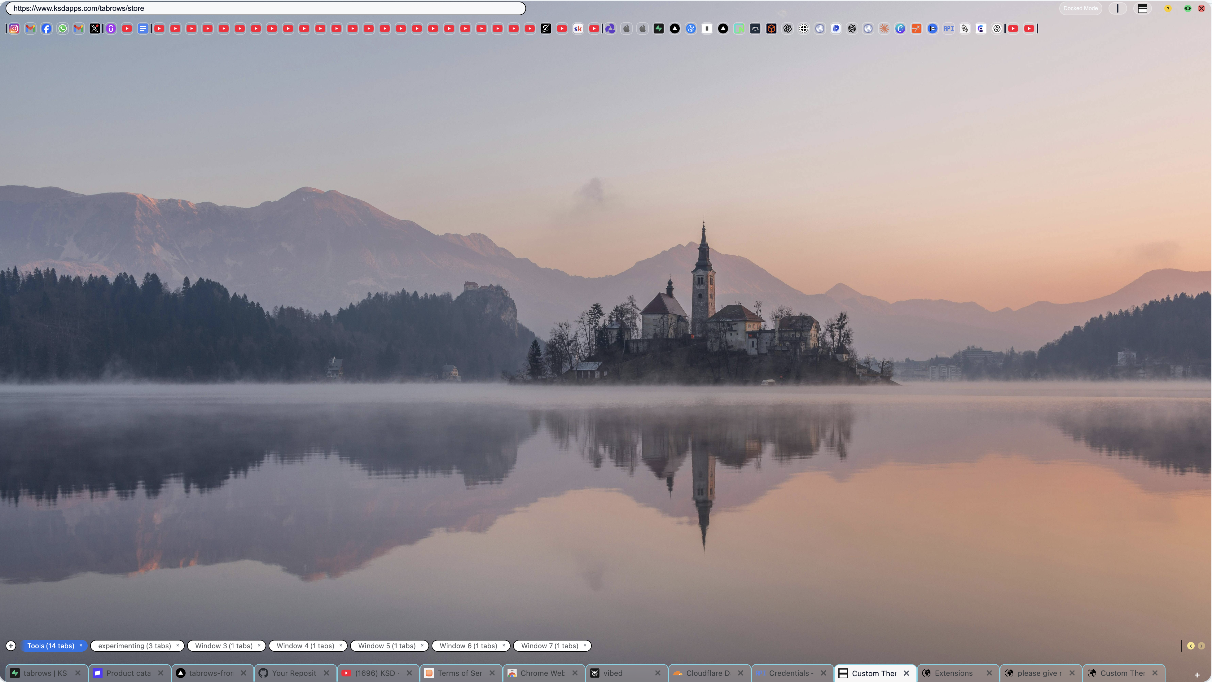The image size is (1212, 682).
Task: Open the Skool bookmark icon
Action: coord(578,29)
